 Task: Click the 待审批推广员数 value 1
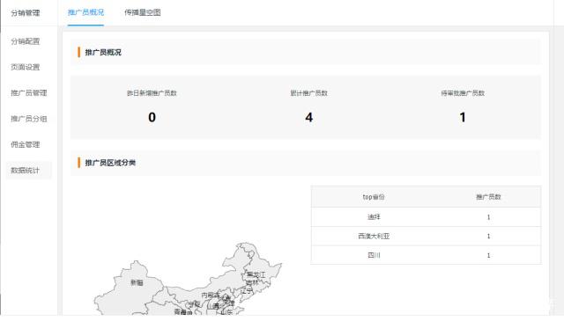click(x=463, y=118)
